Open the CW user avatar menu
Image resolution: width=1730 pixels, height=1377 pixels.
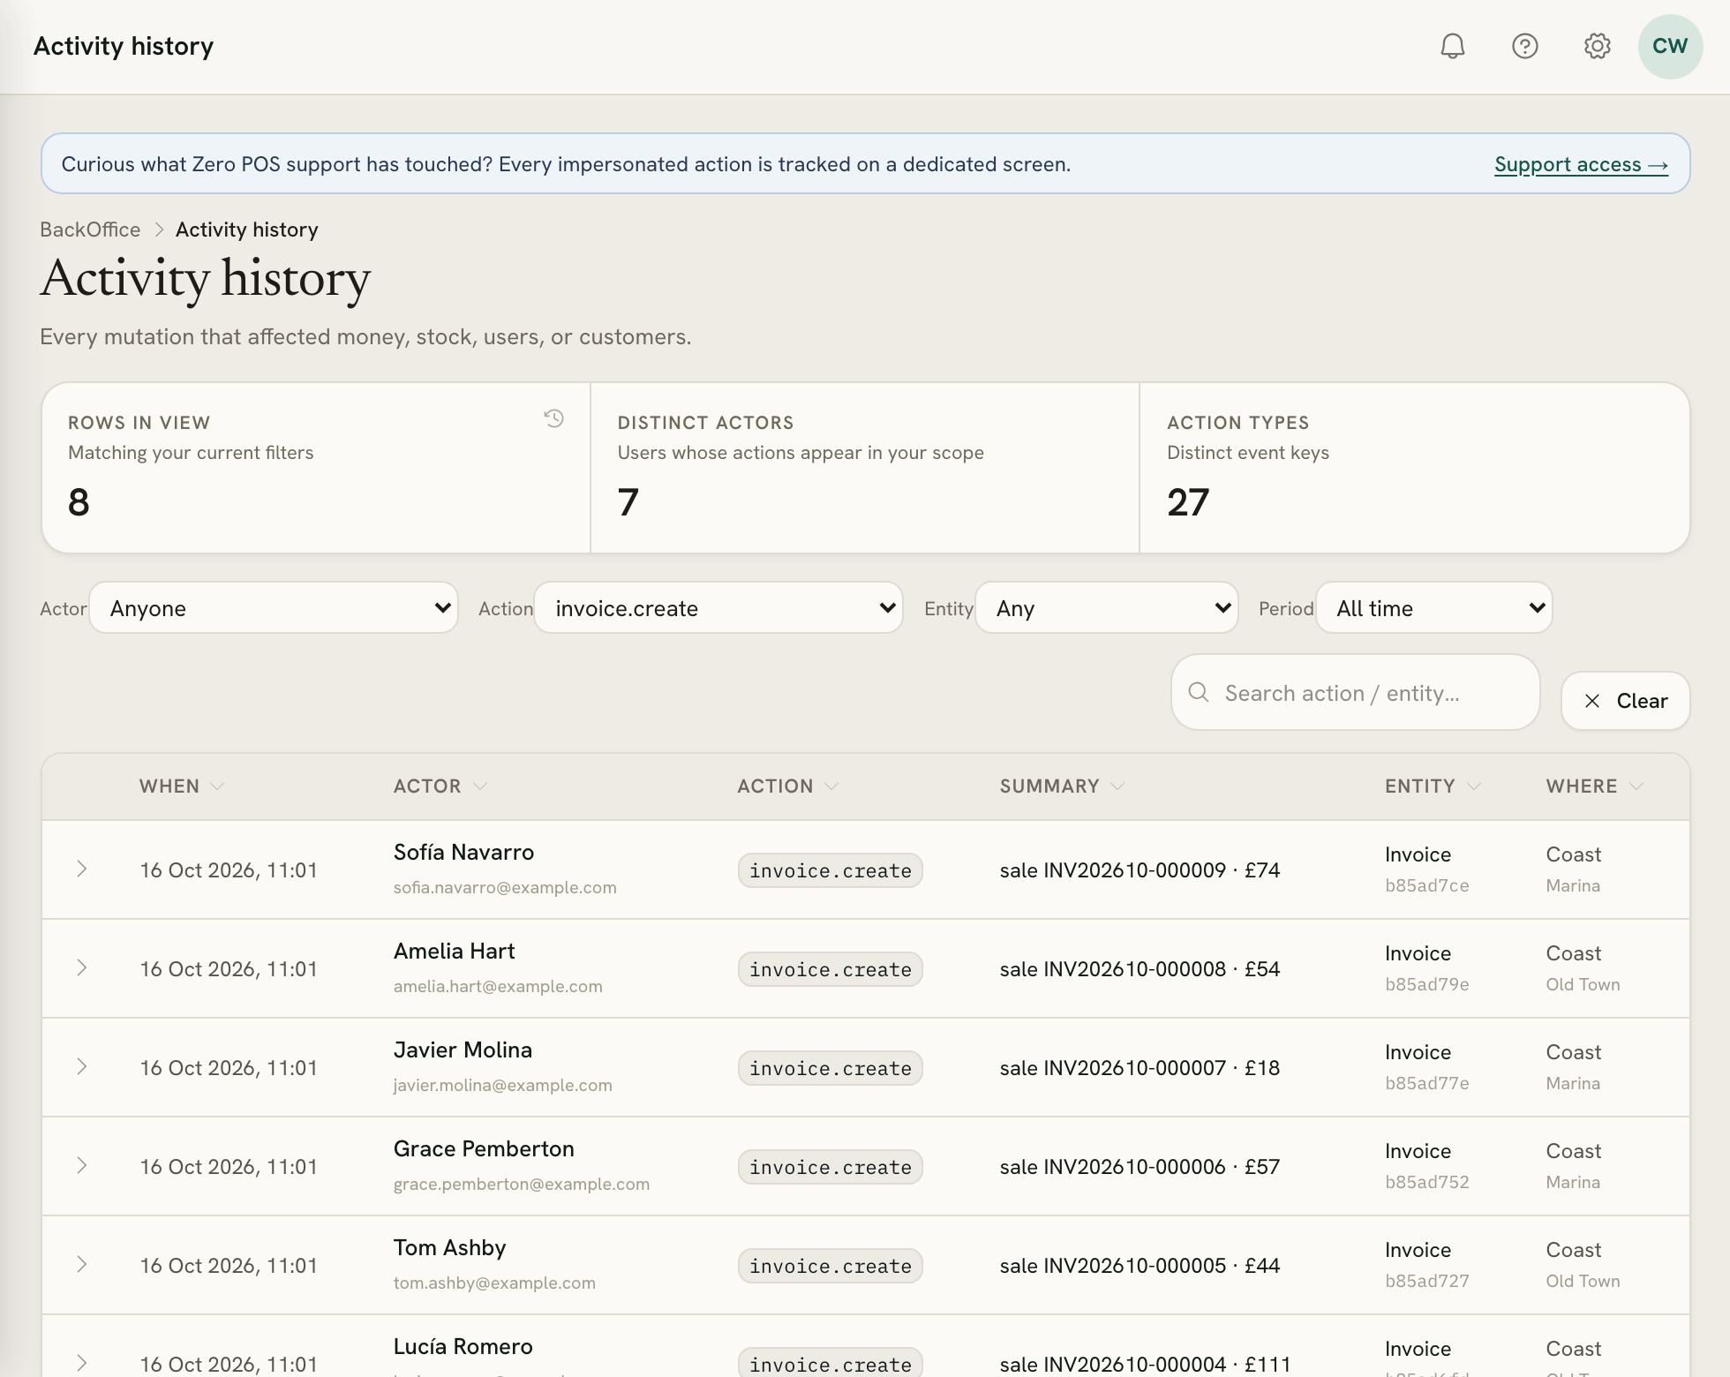point(1670,46)
